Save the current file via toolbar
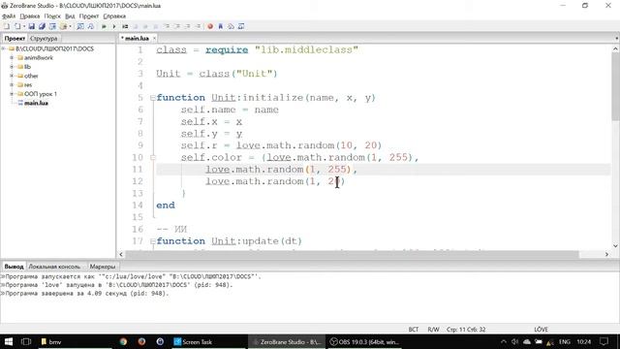Viewport: 620px width, 349px height. [32, 26]
